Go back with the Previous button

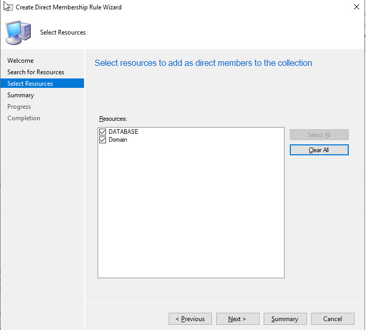(190, 319)
